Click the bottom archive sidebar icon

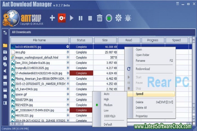(5, 103)
